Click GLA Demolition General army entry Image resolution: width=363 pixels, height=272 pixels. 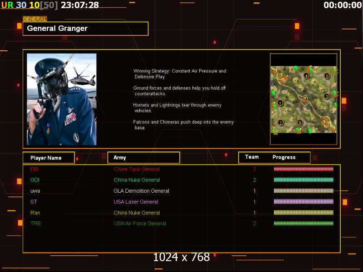[x=142, y=191]
